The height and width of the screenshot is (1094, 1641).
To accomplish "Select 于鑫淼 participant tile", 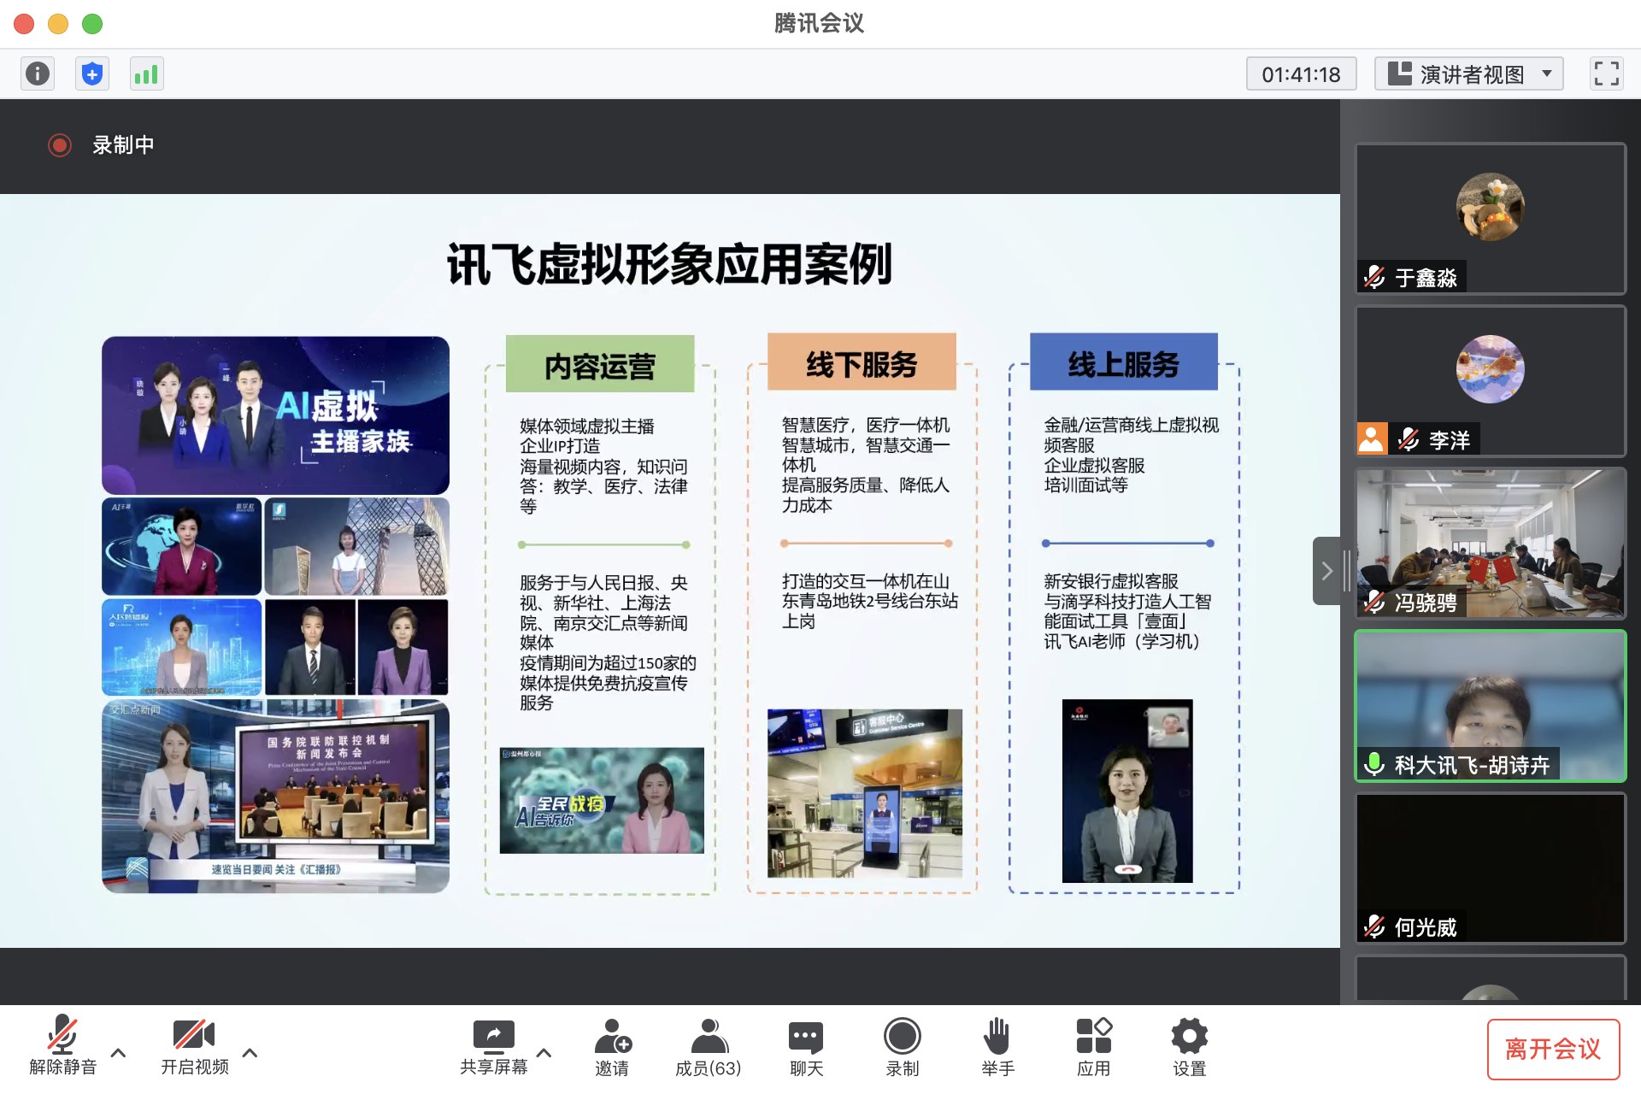I will click(x=1490, y=219).
